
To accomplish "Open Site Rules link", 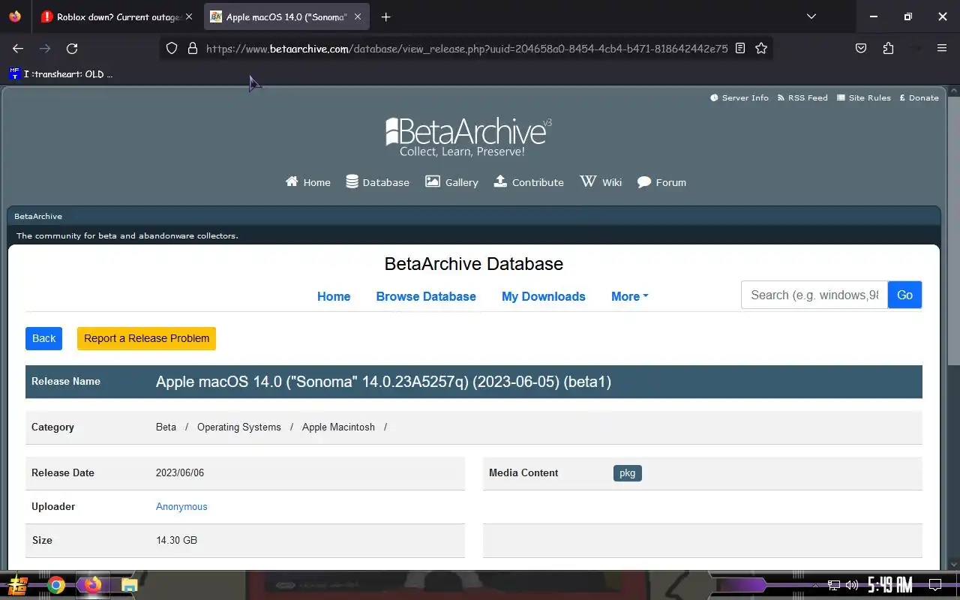I will (864, 97).
